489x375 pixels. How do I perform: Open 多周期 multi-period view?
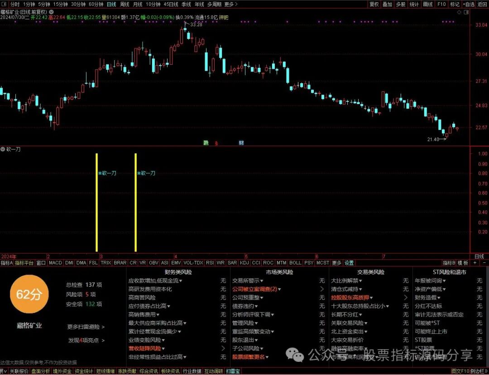[x=214, y=5]
